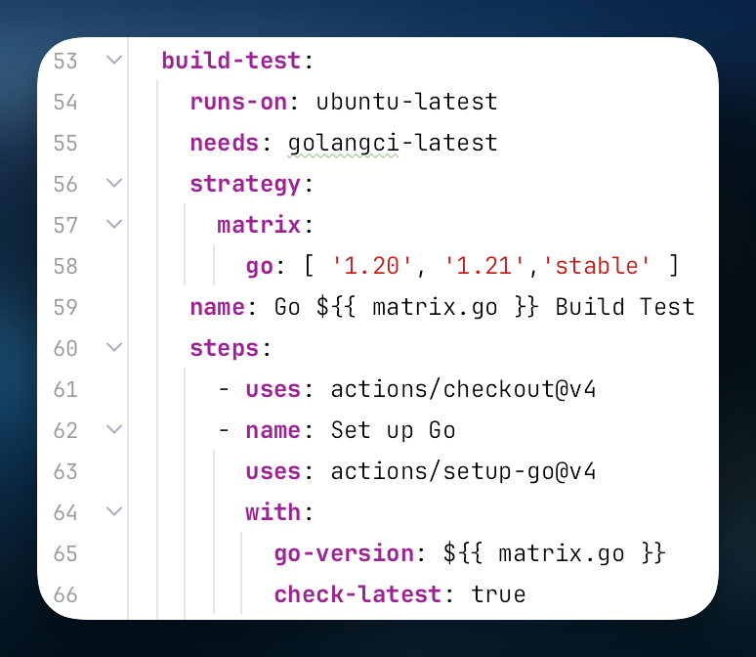Place cursor in Build Test name text

(x=625, y=307)
